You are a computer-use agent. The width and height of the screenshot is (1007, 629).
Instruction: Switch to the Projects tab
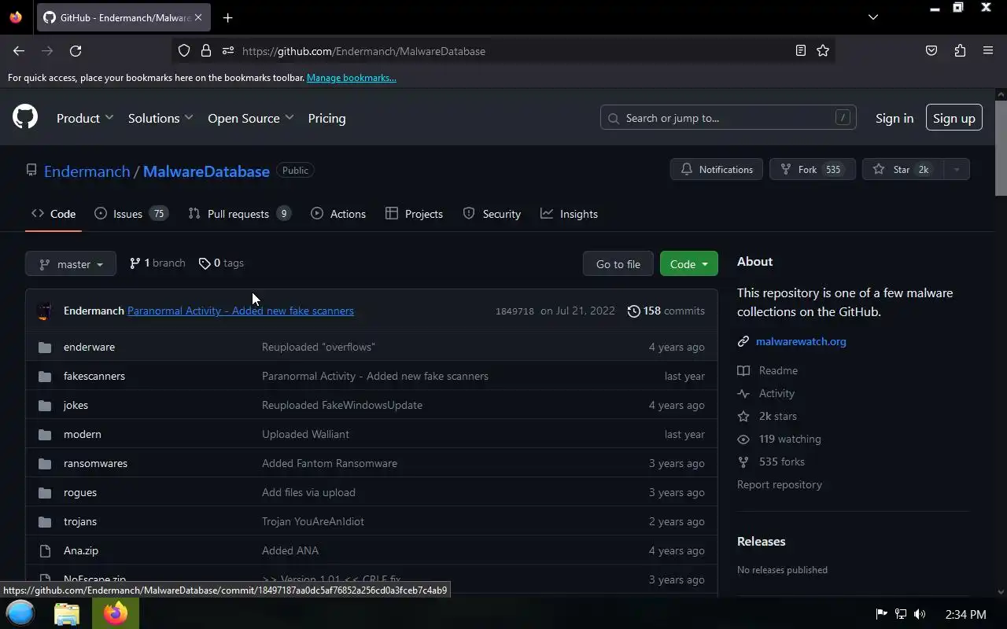pyautogui.click(x=414, y=214)
